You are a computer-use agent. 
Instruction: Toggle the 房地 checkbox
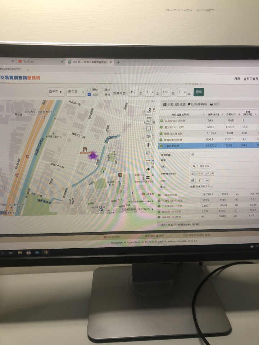coord(89,89)
